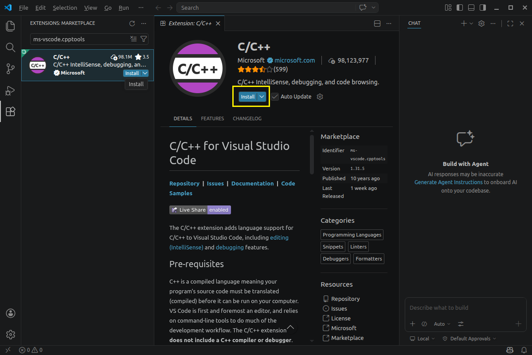532x355 pixels.
Task: Open the new chat dropdown chevron
Action: click(x=471, y=24)
